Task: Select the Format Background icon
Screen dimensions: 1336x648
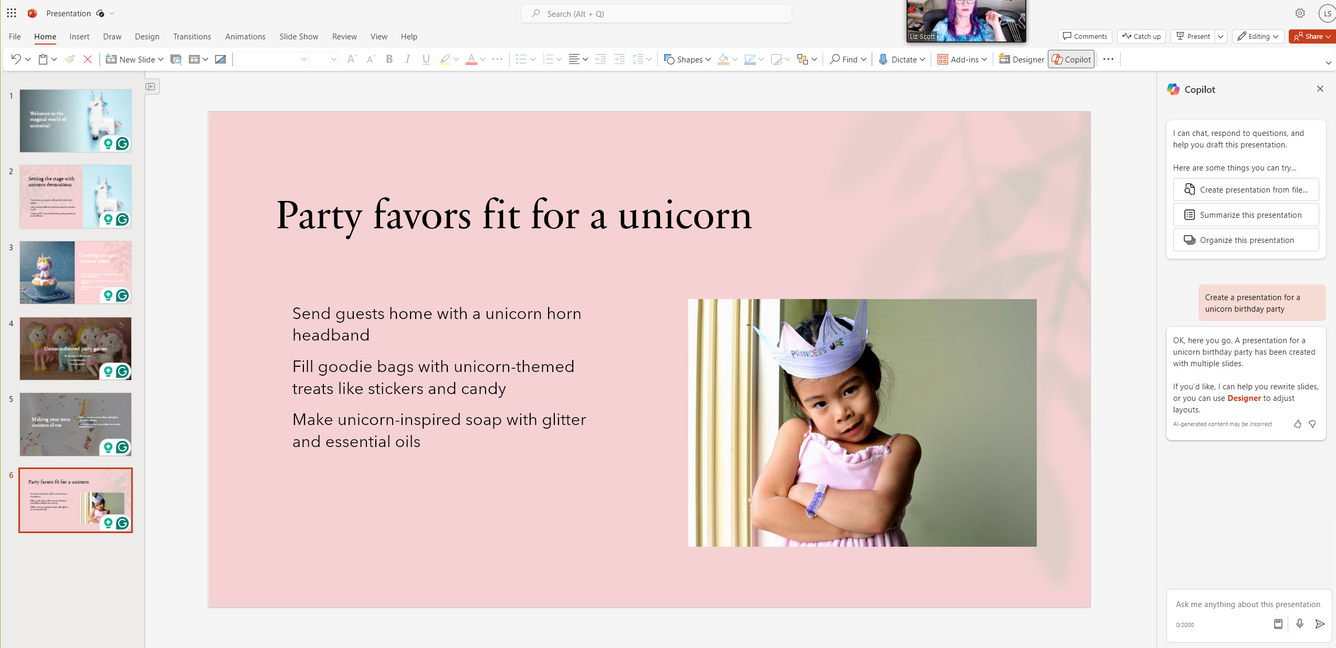Action: click(220, 59)
